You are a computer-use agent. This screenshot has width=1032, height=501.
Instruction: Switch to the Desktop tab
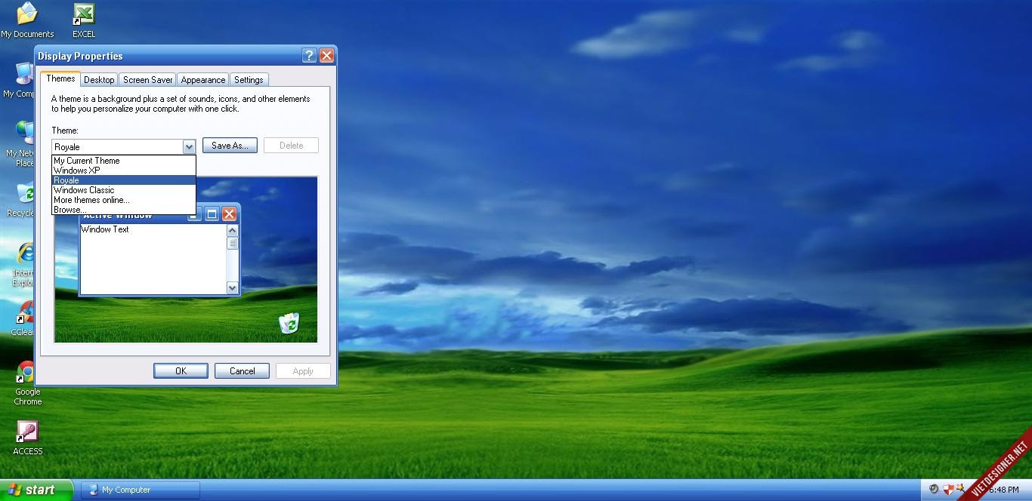[99, 79]
